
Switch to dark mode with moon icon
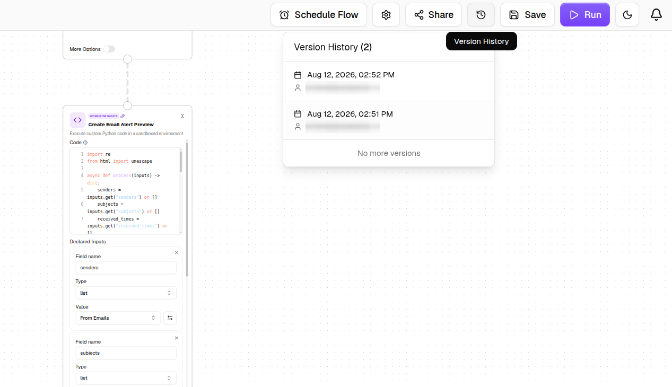(x=627, y=15)
